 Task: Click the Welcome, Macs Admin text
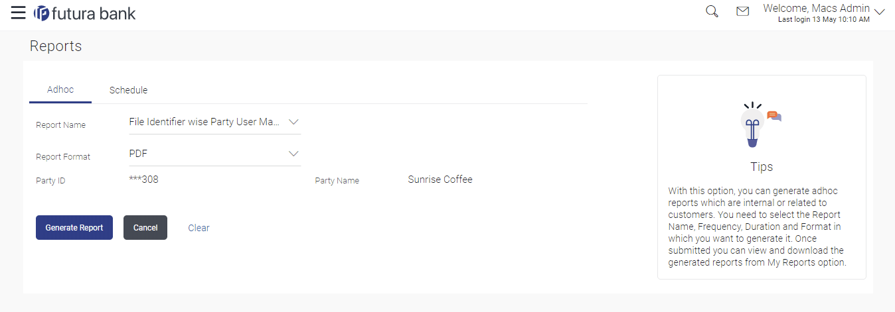point(816,9)
